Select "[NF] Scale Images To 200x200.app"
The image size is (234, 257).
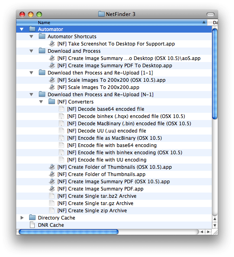pyautogui.click(x=114, y=87)
